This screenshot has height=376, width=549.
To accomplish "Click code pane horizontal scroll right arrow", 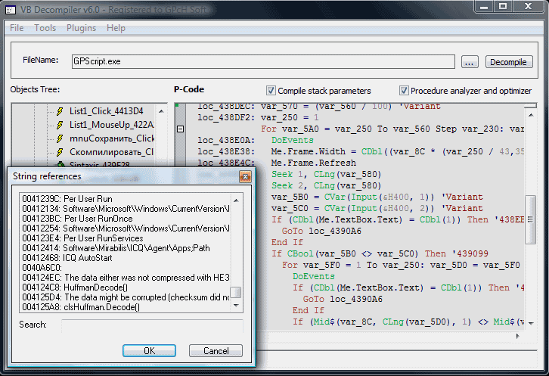I will tap(518, 336).
